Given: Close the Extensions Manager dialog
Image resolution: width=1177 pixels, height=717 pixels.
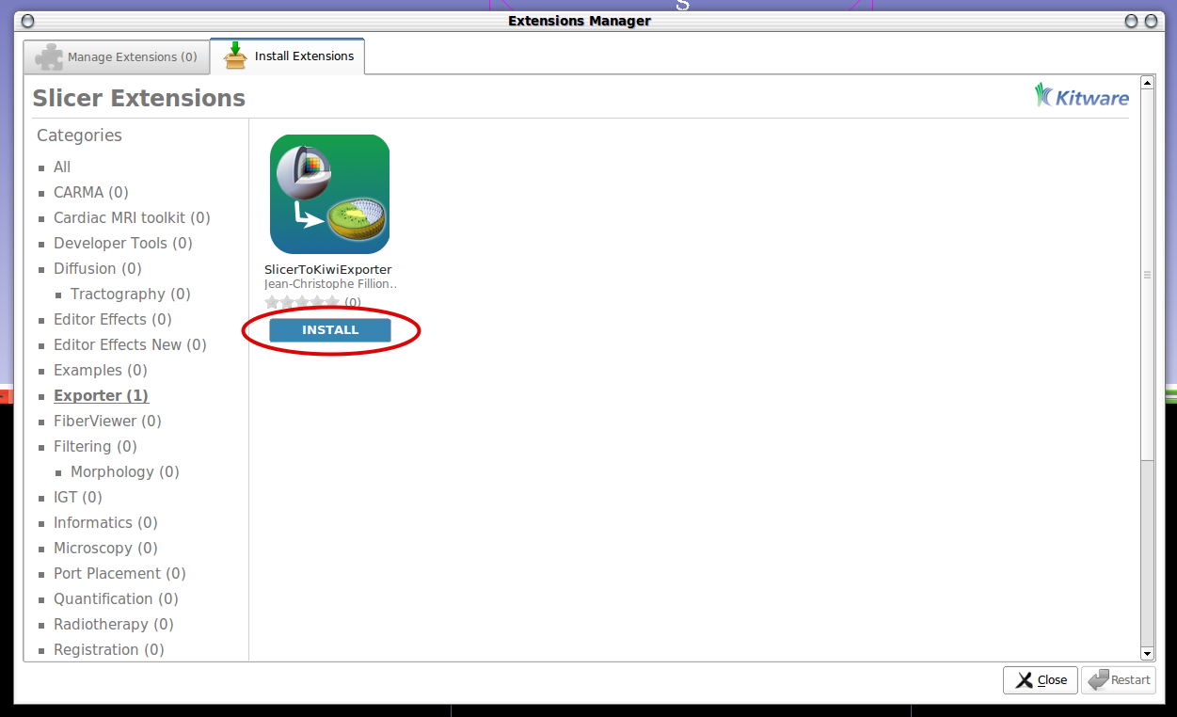Looking at the screenshot, I should (x=1040, y=679).
